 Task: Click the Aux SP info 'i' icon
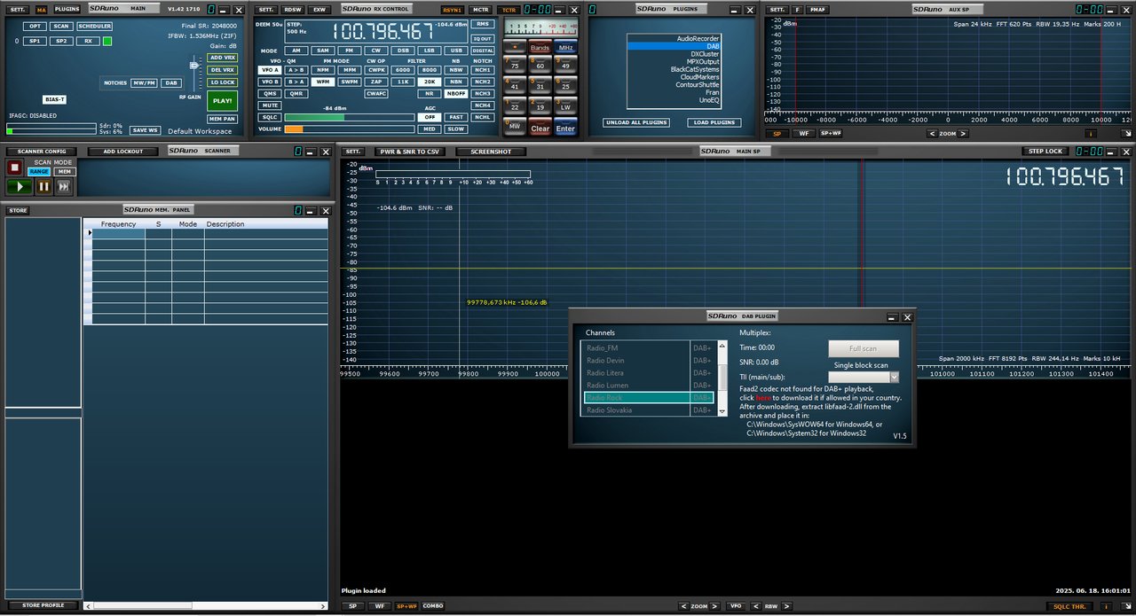pos(1089,134)
